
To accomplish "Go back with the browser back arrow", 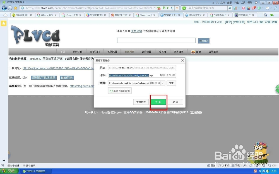I will (4, 8).
